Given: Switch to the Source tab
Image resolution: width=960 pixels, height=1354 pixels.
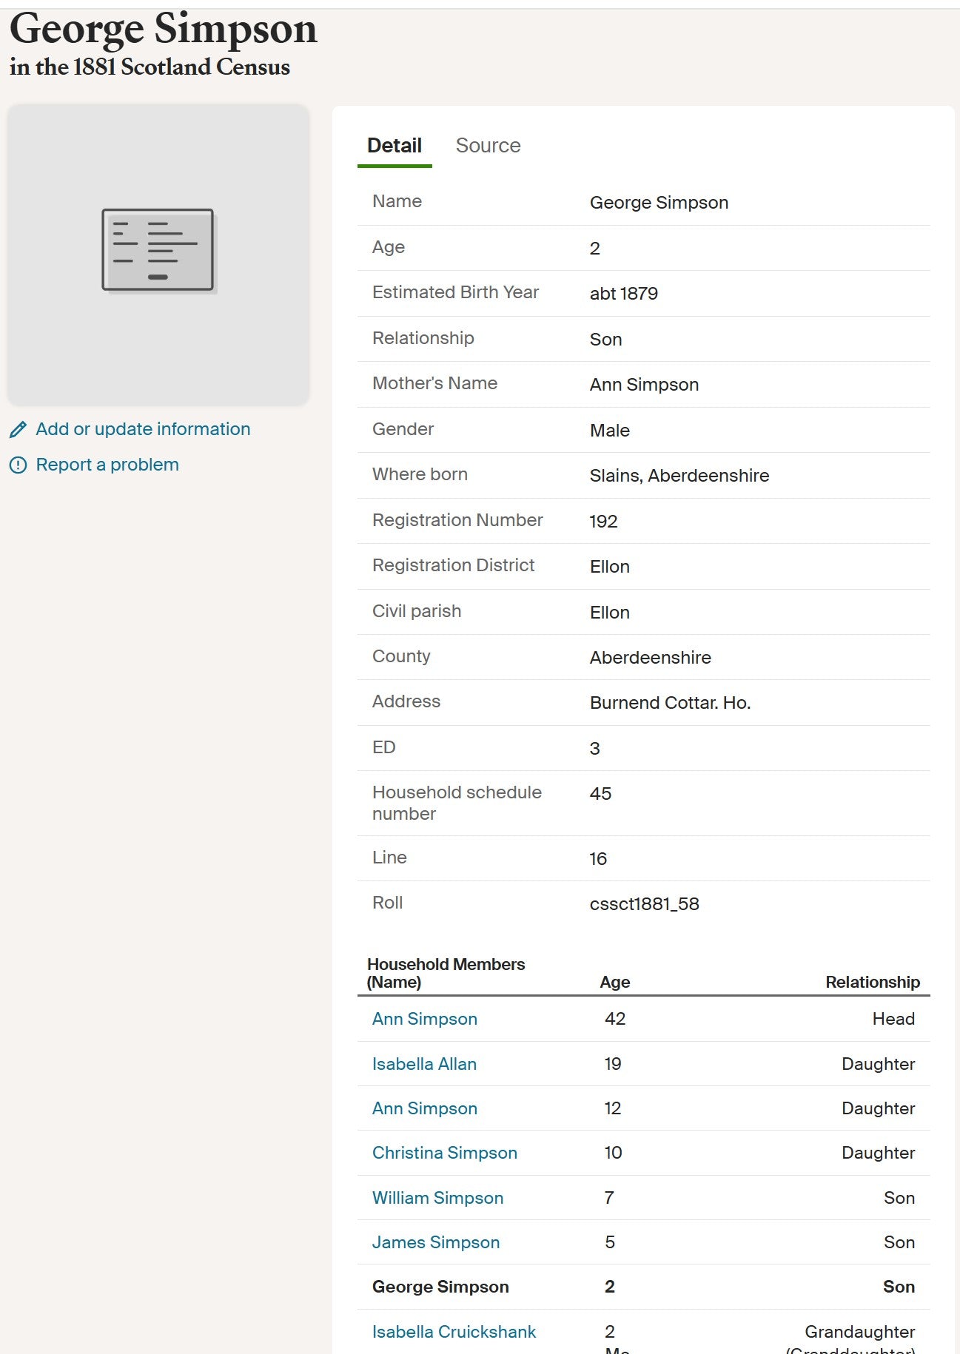Looking at the screenshot, I should pos(488,146).
